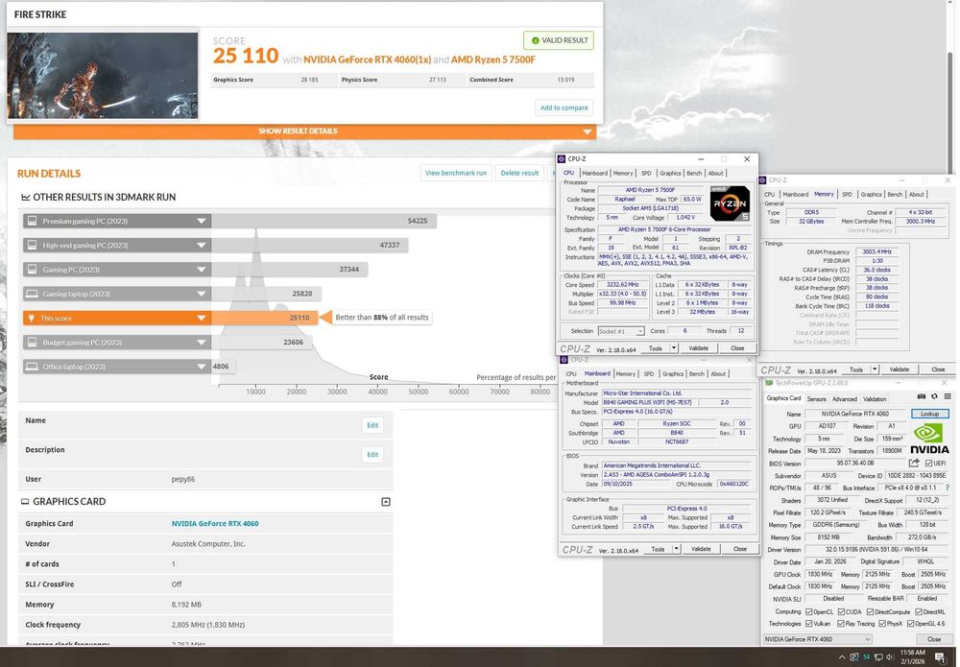Image resolution: width=960 pixels, height=667 pixels.
Task: Click CPU-Z title bar icon of CPU window
Action: tap(562, 159)
